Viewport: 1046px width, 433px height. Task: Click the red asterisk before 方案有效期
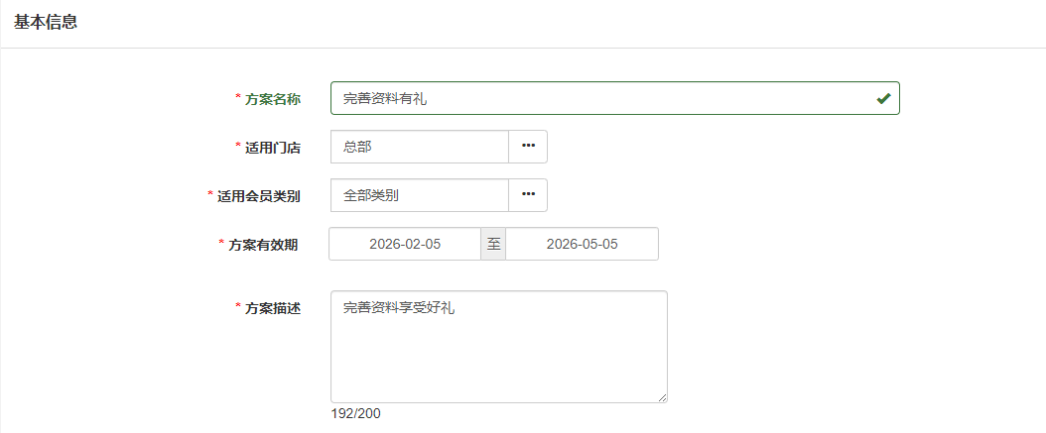(x=221, y=244)
